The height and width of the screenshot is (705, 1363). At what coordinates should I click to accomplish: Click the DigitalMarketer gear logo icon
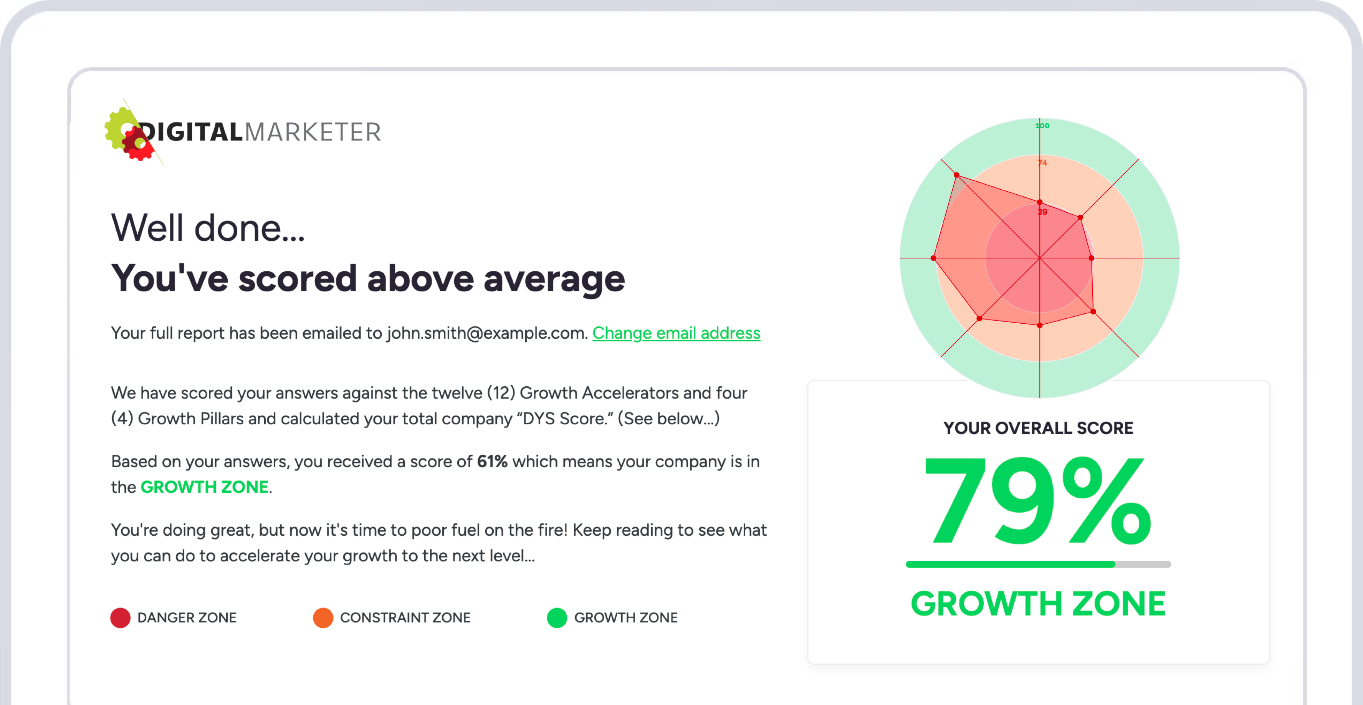coord(130,134)
